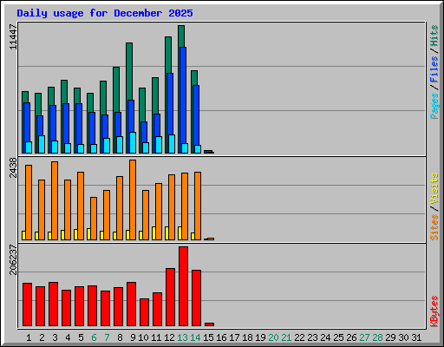Click the KBytes legend label
The image size is (444, 347).
[x=434, y=311]
